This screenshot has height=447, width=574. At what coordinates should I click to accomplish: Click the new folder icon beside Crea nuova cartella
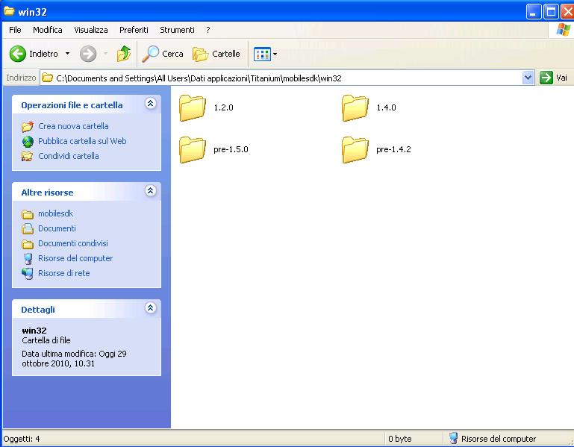28,127
